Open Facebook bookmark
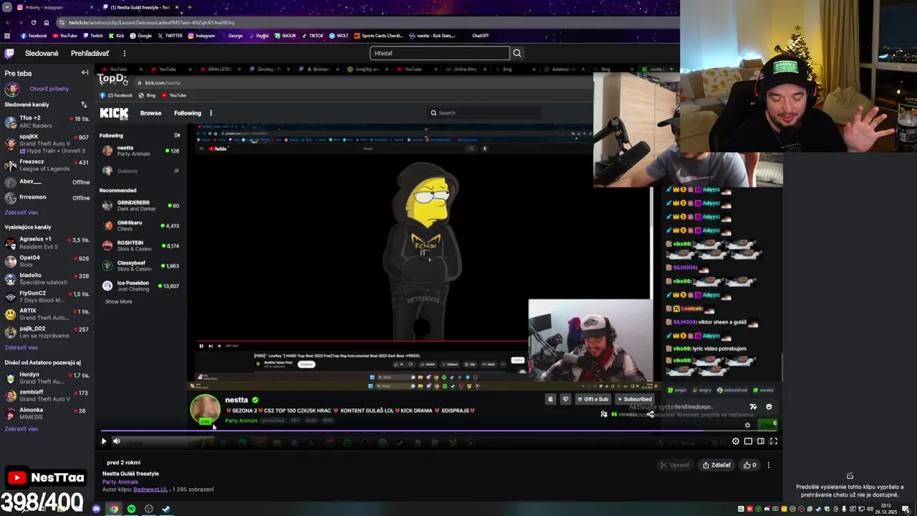Viewport: 917px width, 516px height. tap(34, 36)
